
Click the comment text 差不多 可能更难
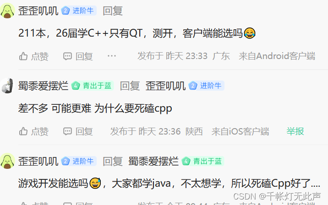55,108
